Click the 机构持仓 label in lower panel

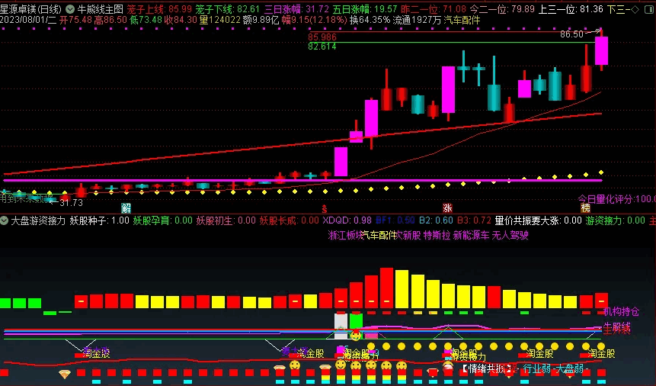pos(621,311)
